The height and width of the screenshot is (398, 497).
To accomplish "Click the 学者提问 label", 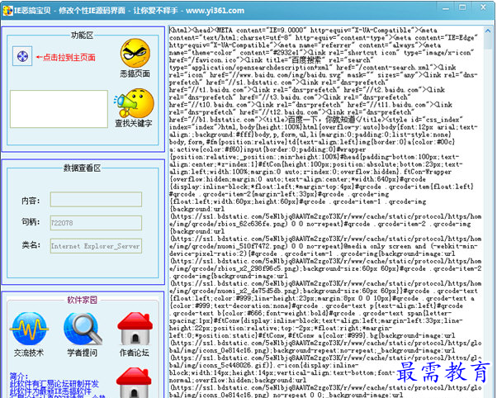I will tap(82, 353).
